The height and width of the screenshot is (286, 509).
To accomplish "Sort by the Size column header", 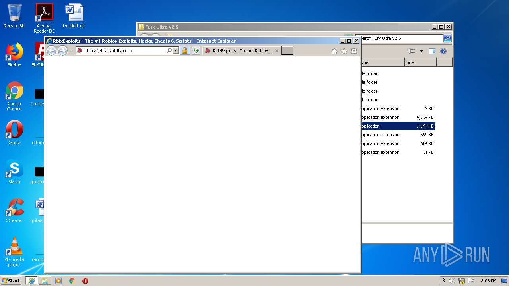I will pos(420,62).
